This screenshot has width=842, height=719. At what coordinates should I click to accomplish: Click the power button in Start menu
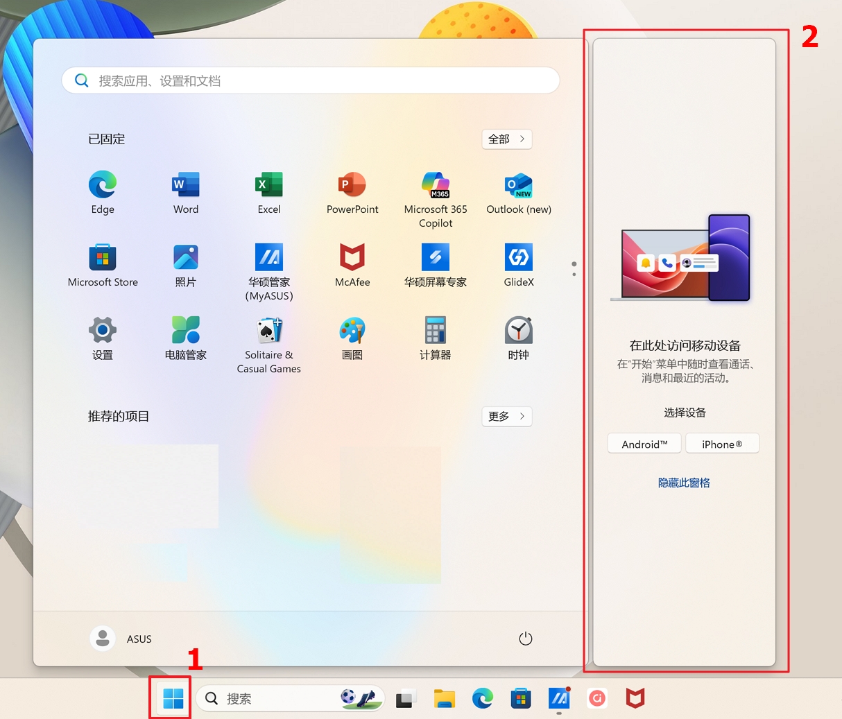[526, 639]
